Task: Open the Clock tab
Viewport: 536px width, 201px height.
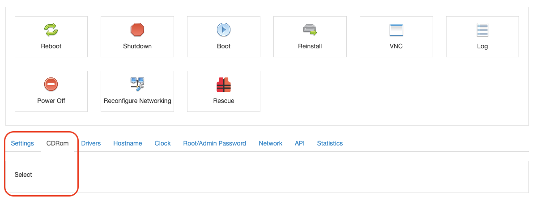Action: coord(162,143)
